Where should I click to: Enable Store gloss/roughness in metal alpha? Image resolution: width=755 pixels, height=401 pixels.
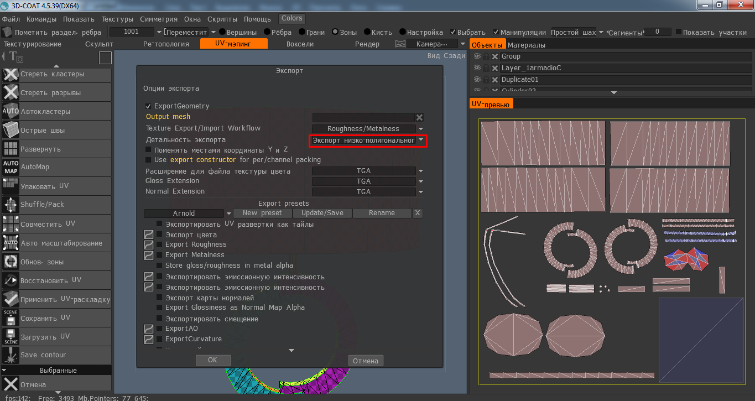coord(159,265)
